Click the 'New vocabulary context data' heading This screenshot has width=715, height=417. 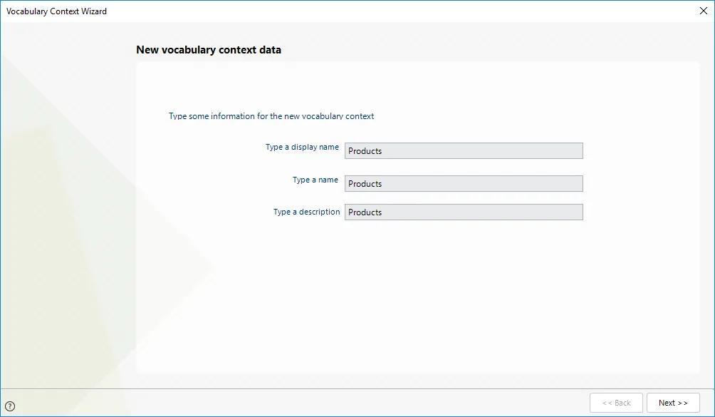click(x=209, y=50)
